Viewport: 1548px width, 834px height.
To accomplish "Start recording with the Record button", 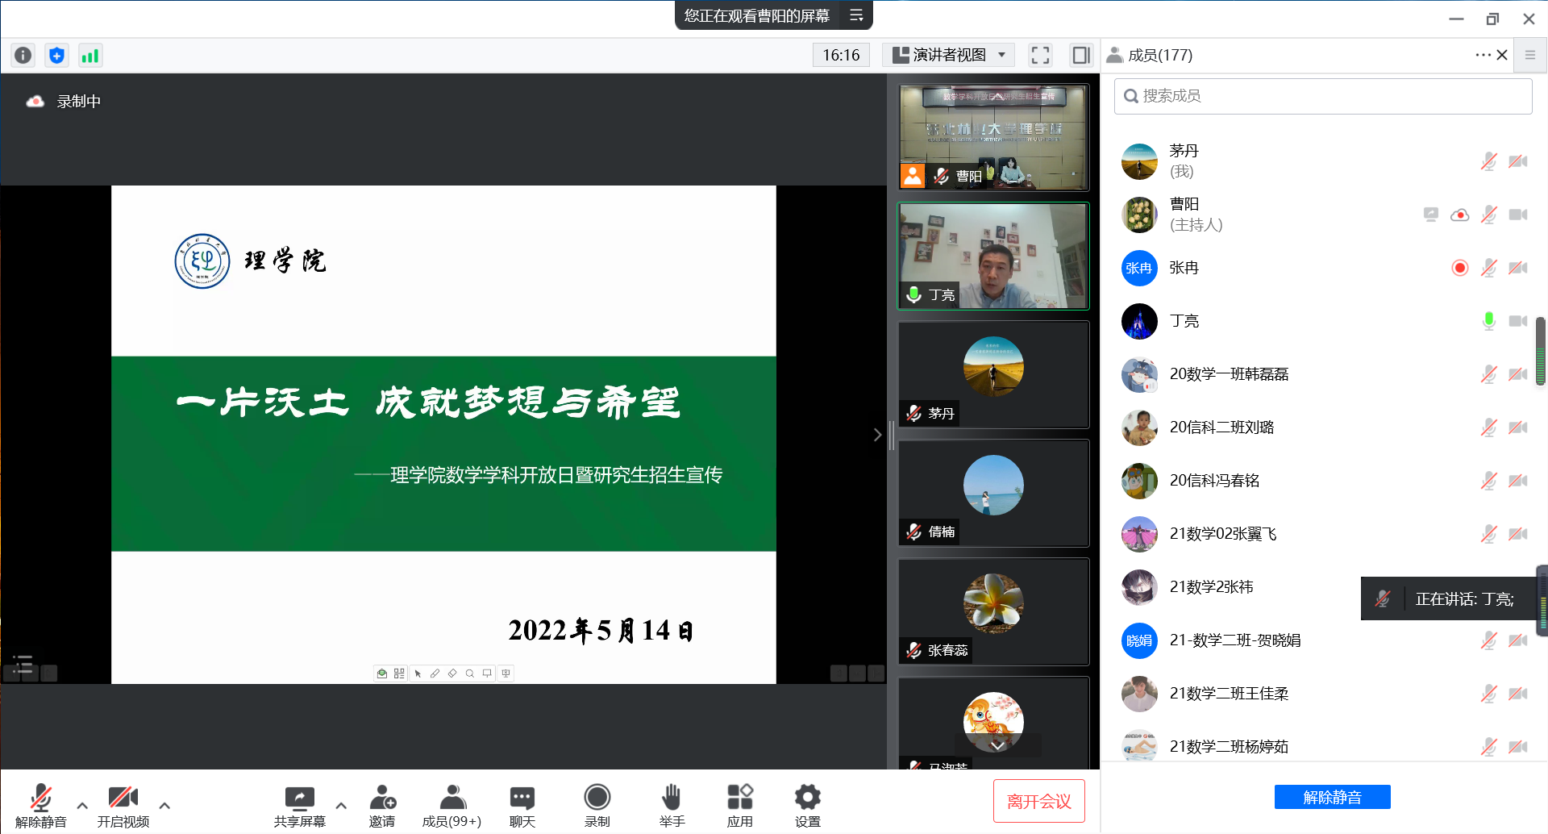I will click(x=597, y=805).
